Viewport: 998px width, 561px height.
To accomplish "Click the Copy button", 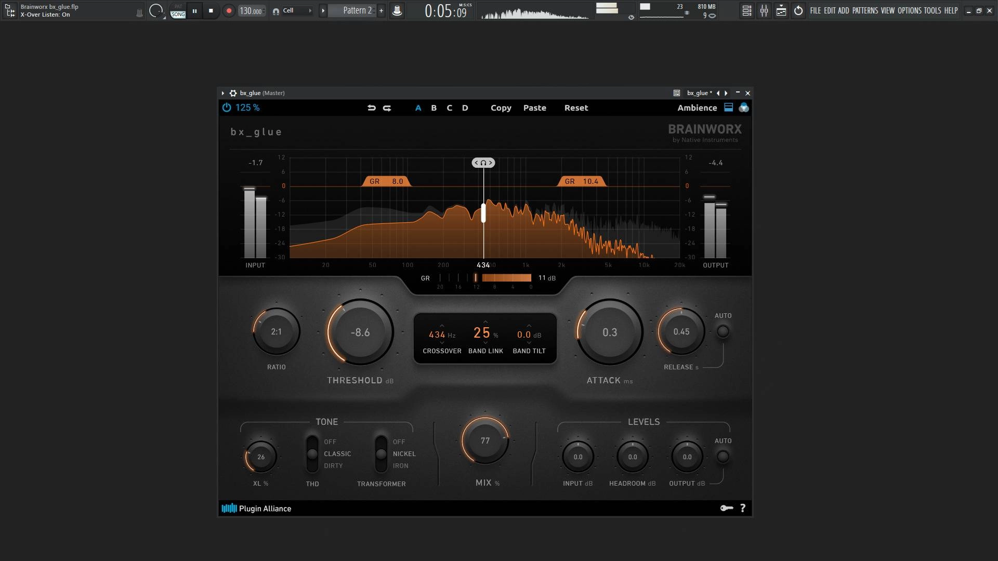I will point(501,108).
